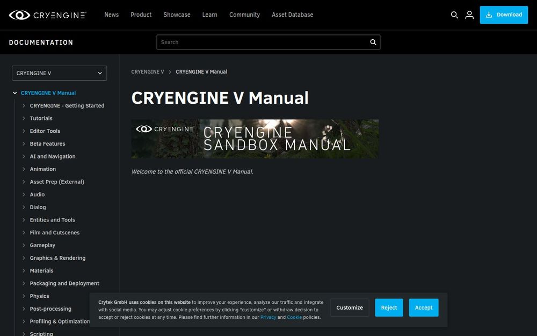Open the AI and Navigation page
The width and height of the screenshot is (537, 336).
coord(53,156)
